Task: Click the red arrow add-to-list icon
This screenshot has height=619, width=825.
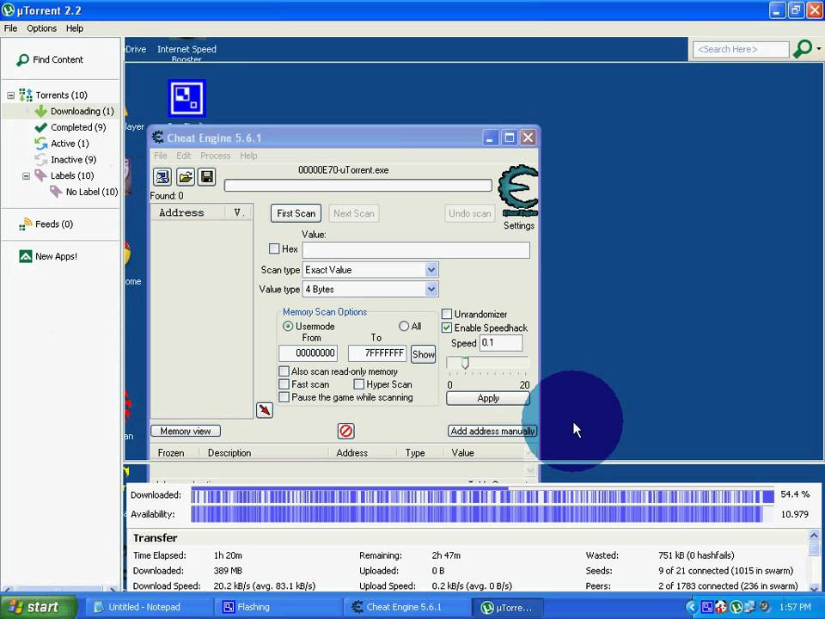Action: (x=265, y=410)
